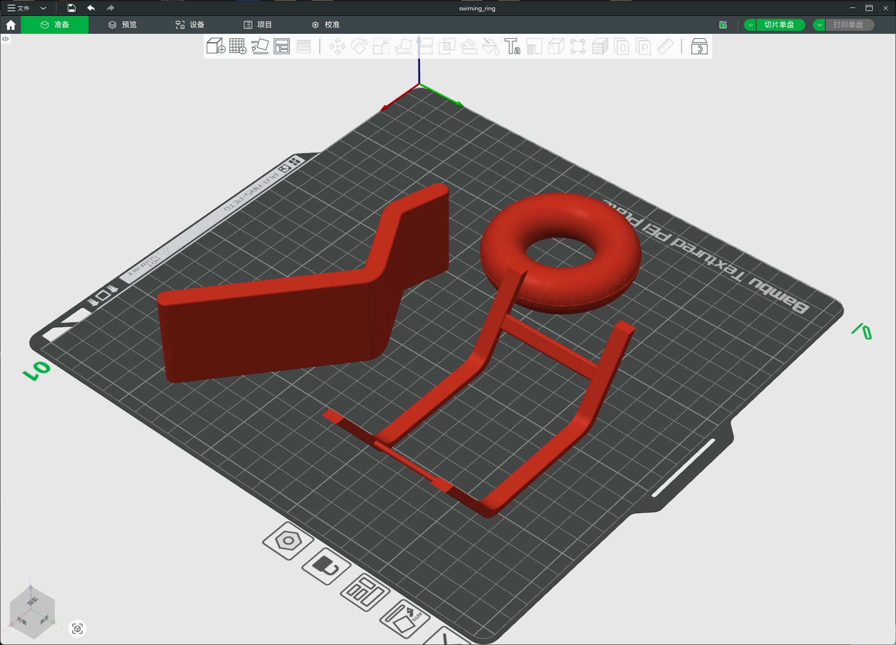Save the project with the floppy icon
Screen dimensions: 896x645
tap(72, 8)
